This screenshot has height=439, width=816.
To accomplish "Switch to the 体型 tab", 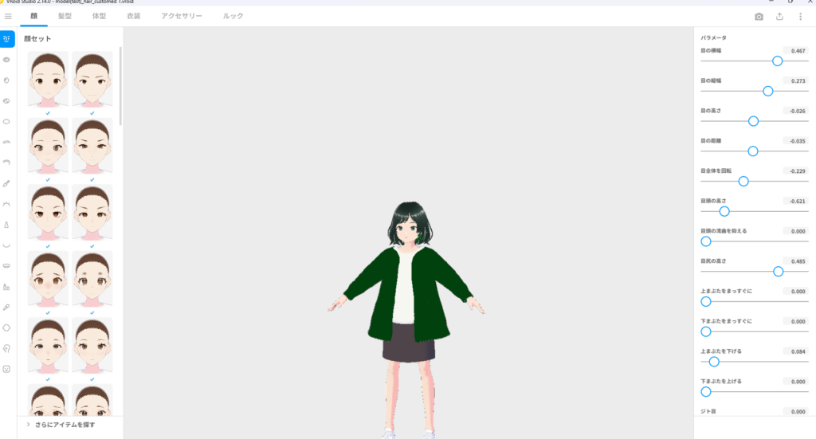I will 99,16.
